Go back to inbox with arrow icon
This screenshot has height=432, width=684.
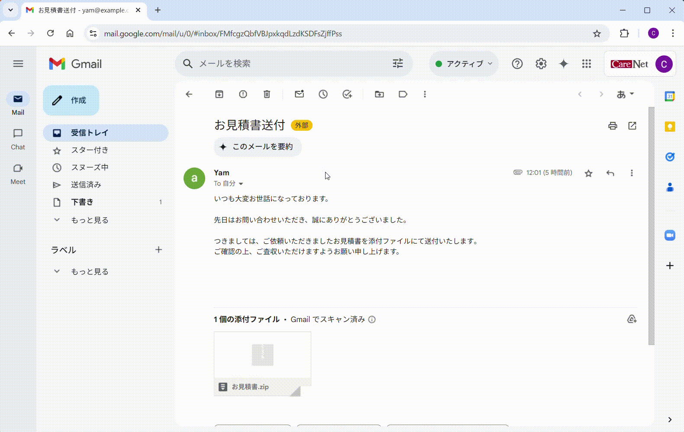click(x=189, y=94)
